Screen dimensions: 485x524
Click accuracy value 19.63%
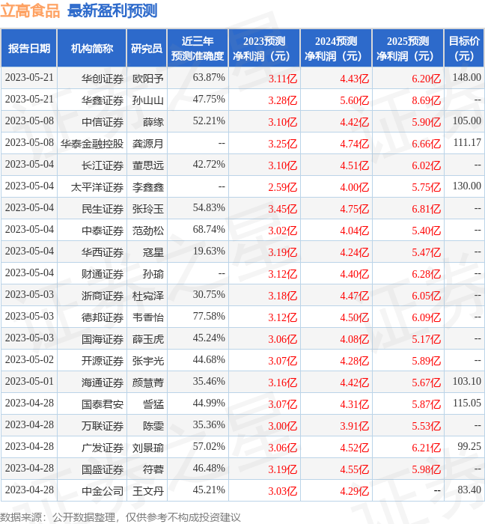click(x=209, y=252)
